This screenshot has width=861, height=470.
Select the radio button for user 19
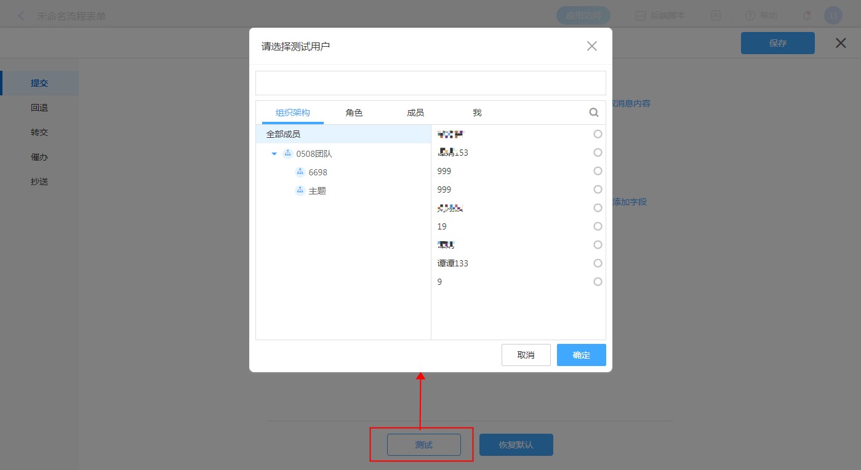tap(598, 226)
